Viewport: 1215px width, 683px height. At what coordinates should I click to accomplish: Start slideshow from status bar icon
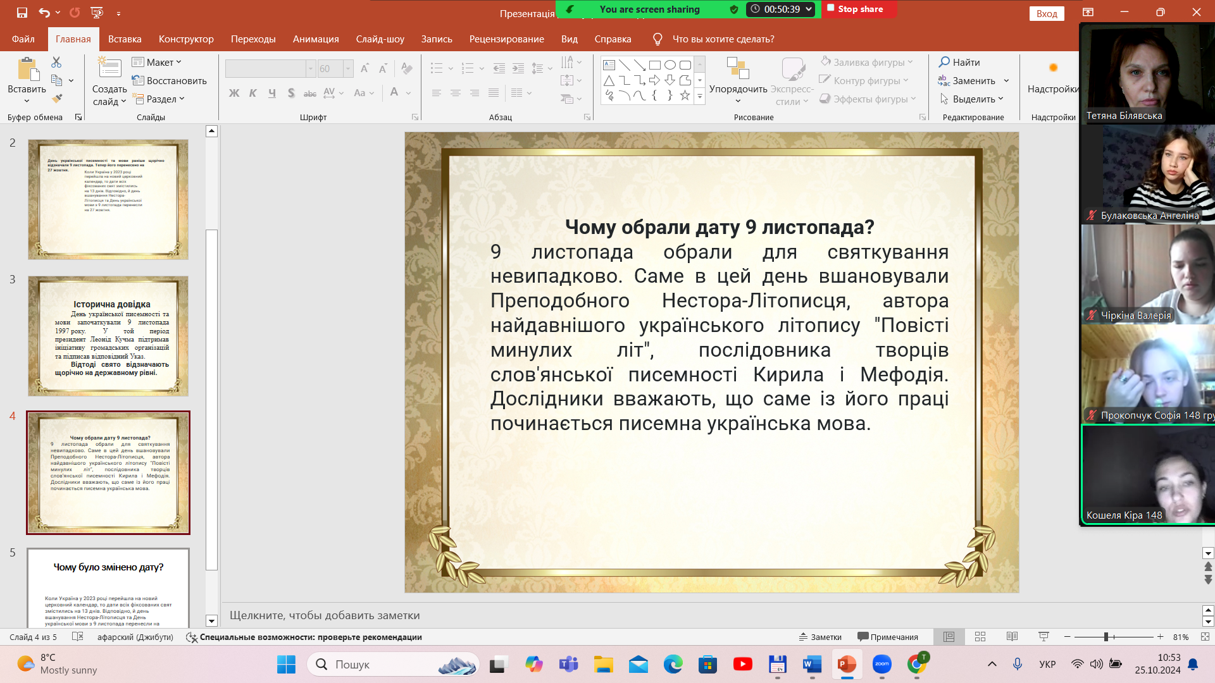tap(1044, 637)
